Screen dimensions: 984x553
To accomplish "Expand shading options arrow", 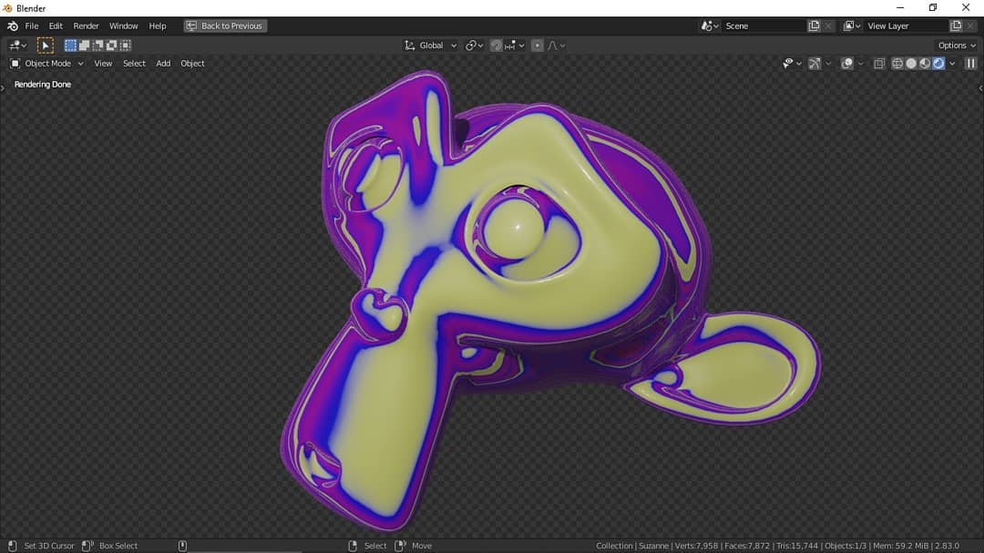I will coord(953,64).
